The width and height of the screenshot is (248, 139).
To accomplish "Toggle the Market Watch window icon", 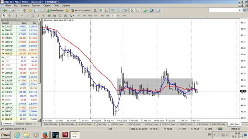I will (x=19, y=10).
